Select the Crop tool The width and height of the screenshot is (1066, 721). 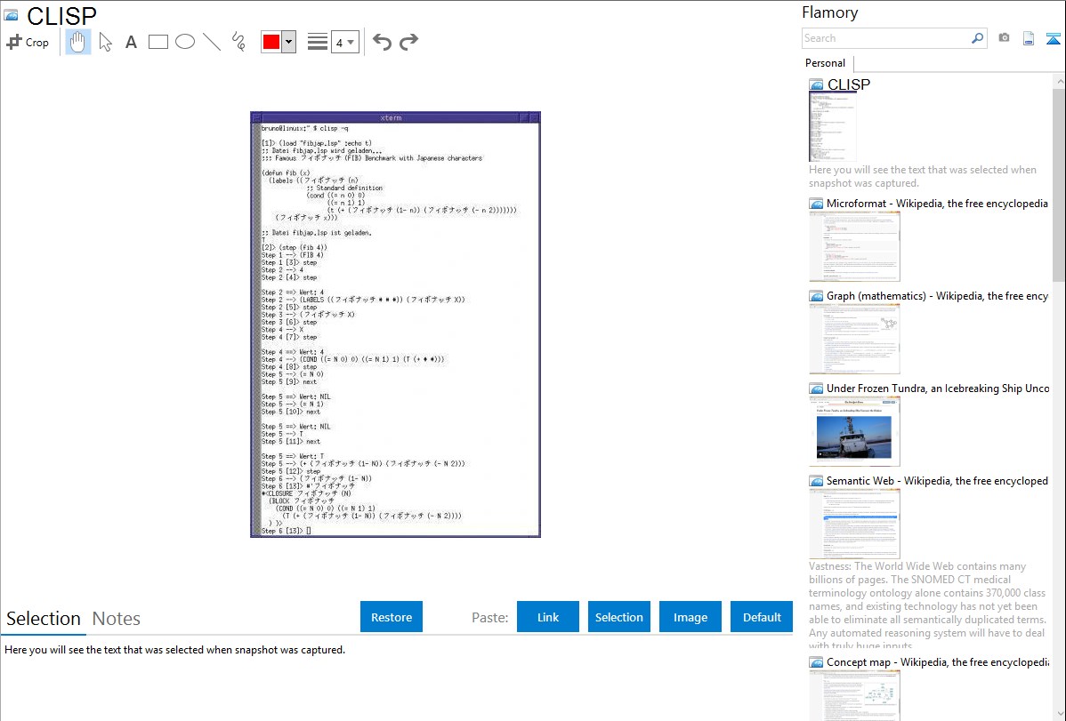[28, 42]
